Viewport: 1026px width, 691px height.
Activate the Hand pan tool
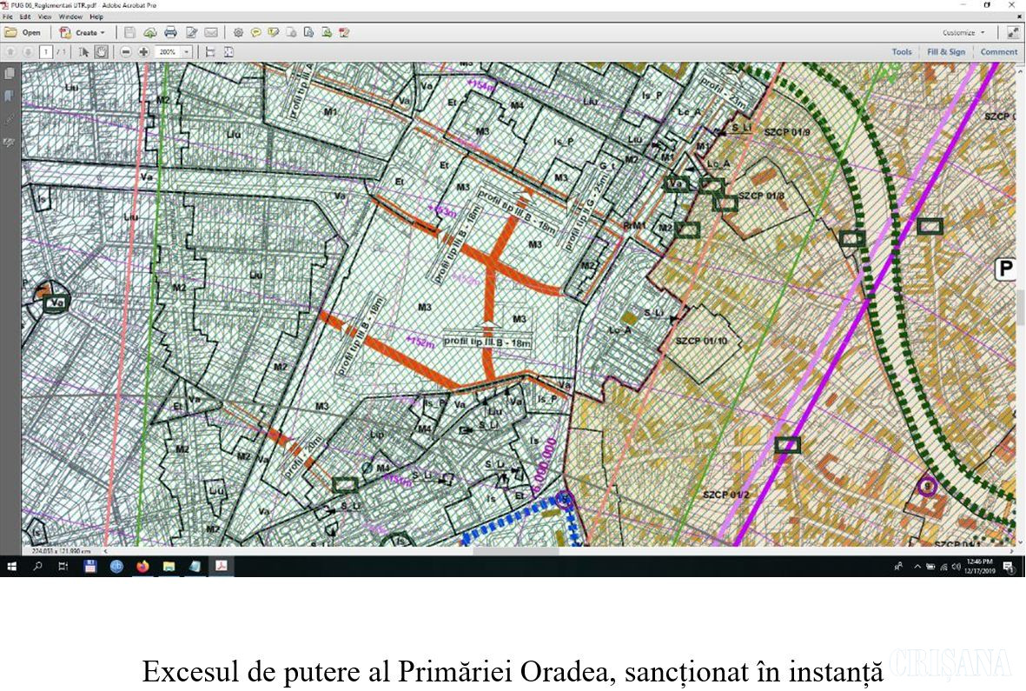click(x=101, y=52)
